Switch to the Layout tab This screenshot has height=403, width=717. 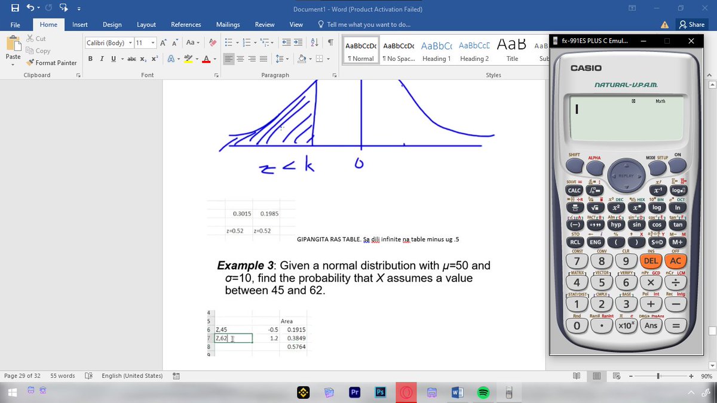pos(146,24)
